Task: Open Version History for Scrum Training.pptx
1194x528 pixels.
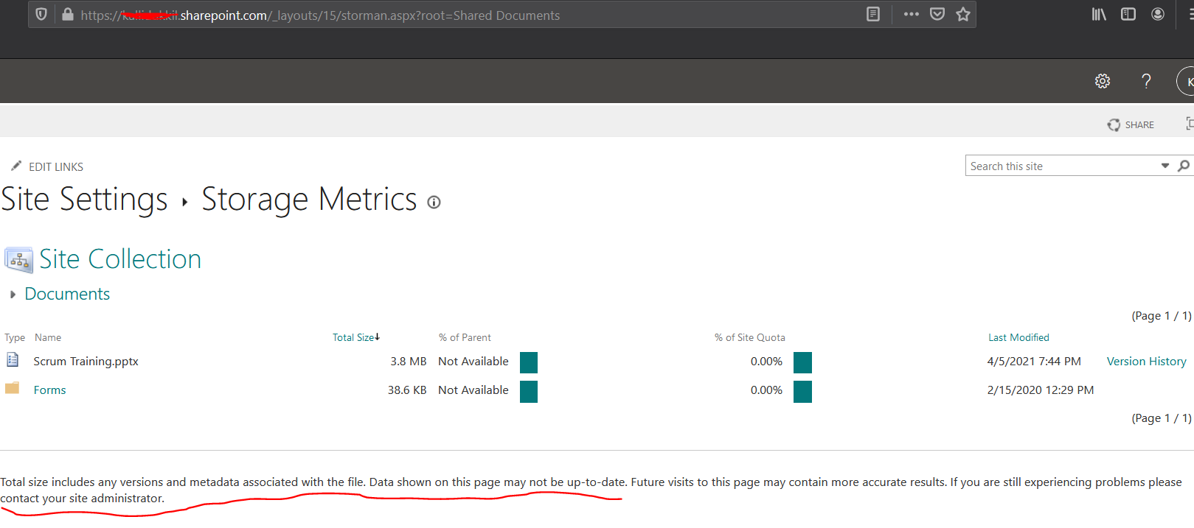Action: tap(1147, 362)
